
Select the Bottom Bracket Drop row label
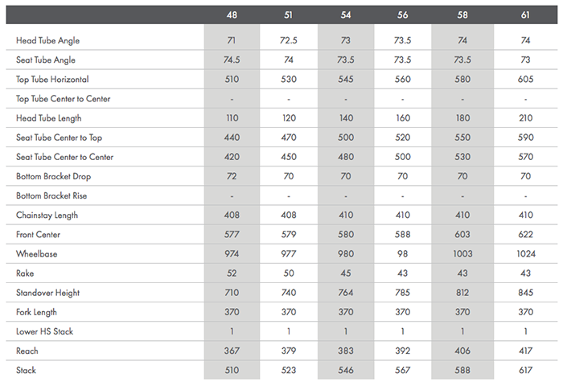[x=52, y=176]
